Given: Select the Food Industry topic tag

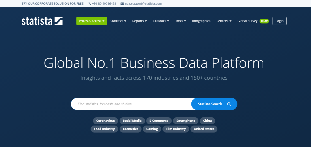Looking at the screenshot, I should point(104,129).
